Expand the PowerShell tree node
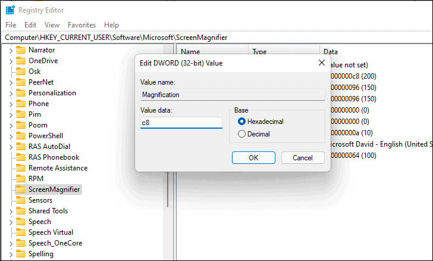The height and width of the screenshot is (261, 433). coord(11,136)
